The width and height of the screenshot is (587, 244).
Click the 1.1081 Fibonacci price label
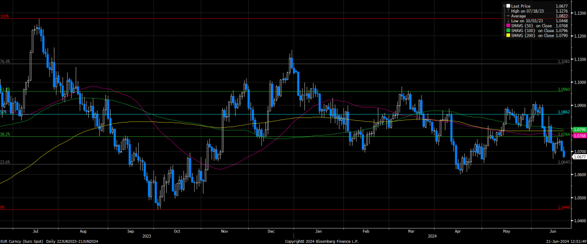coord(565,61)
